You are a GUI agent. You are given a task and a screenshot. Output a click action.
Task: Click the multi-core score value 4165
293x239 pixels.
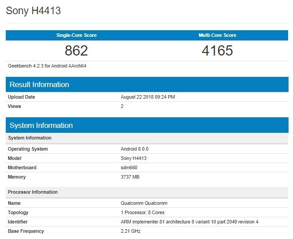point(217,51)
